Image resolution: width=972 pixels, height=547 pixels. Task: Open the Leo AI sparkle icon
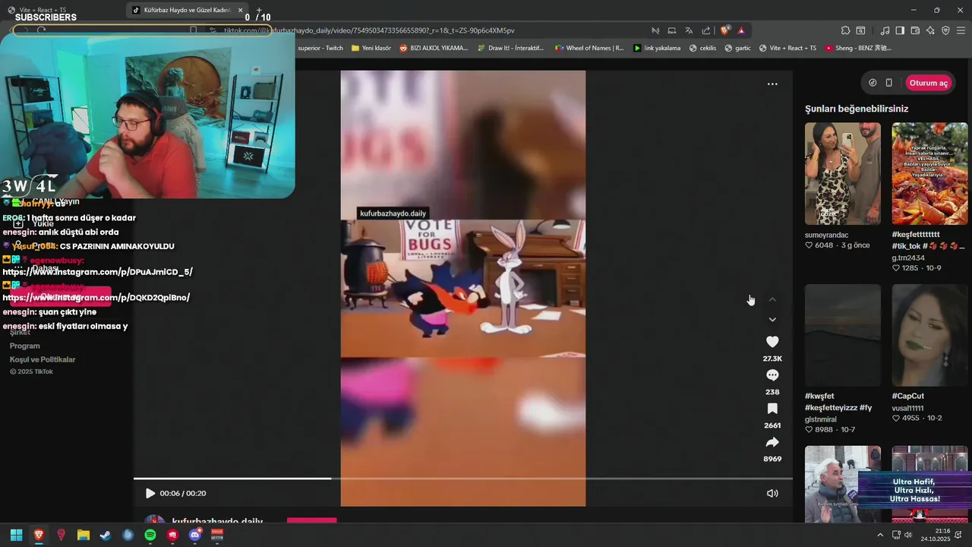point(930,30)
